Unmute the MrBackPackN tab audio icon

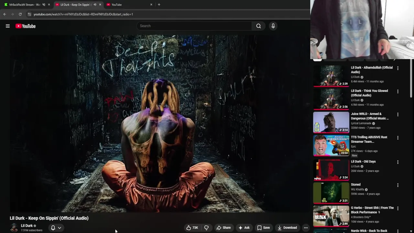44,5
